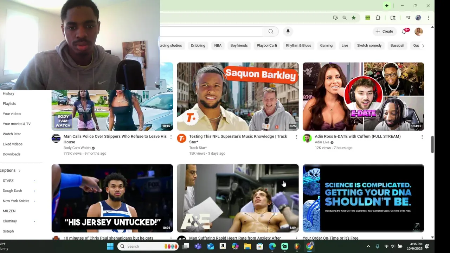Open the YouTube account avatar menu

(x=418, y=31)
